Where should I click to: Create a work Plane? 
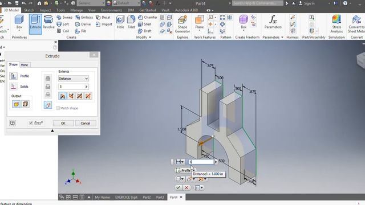point(199,22)
